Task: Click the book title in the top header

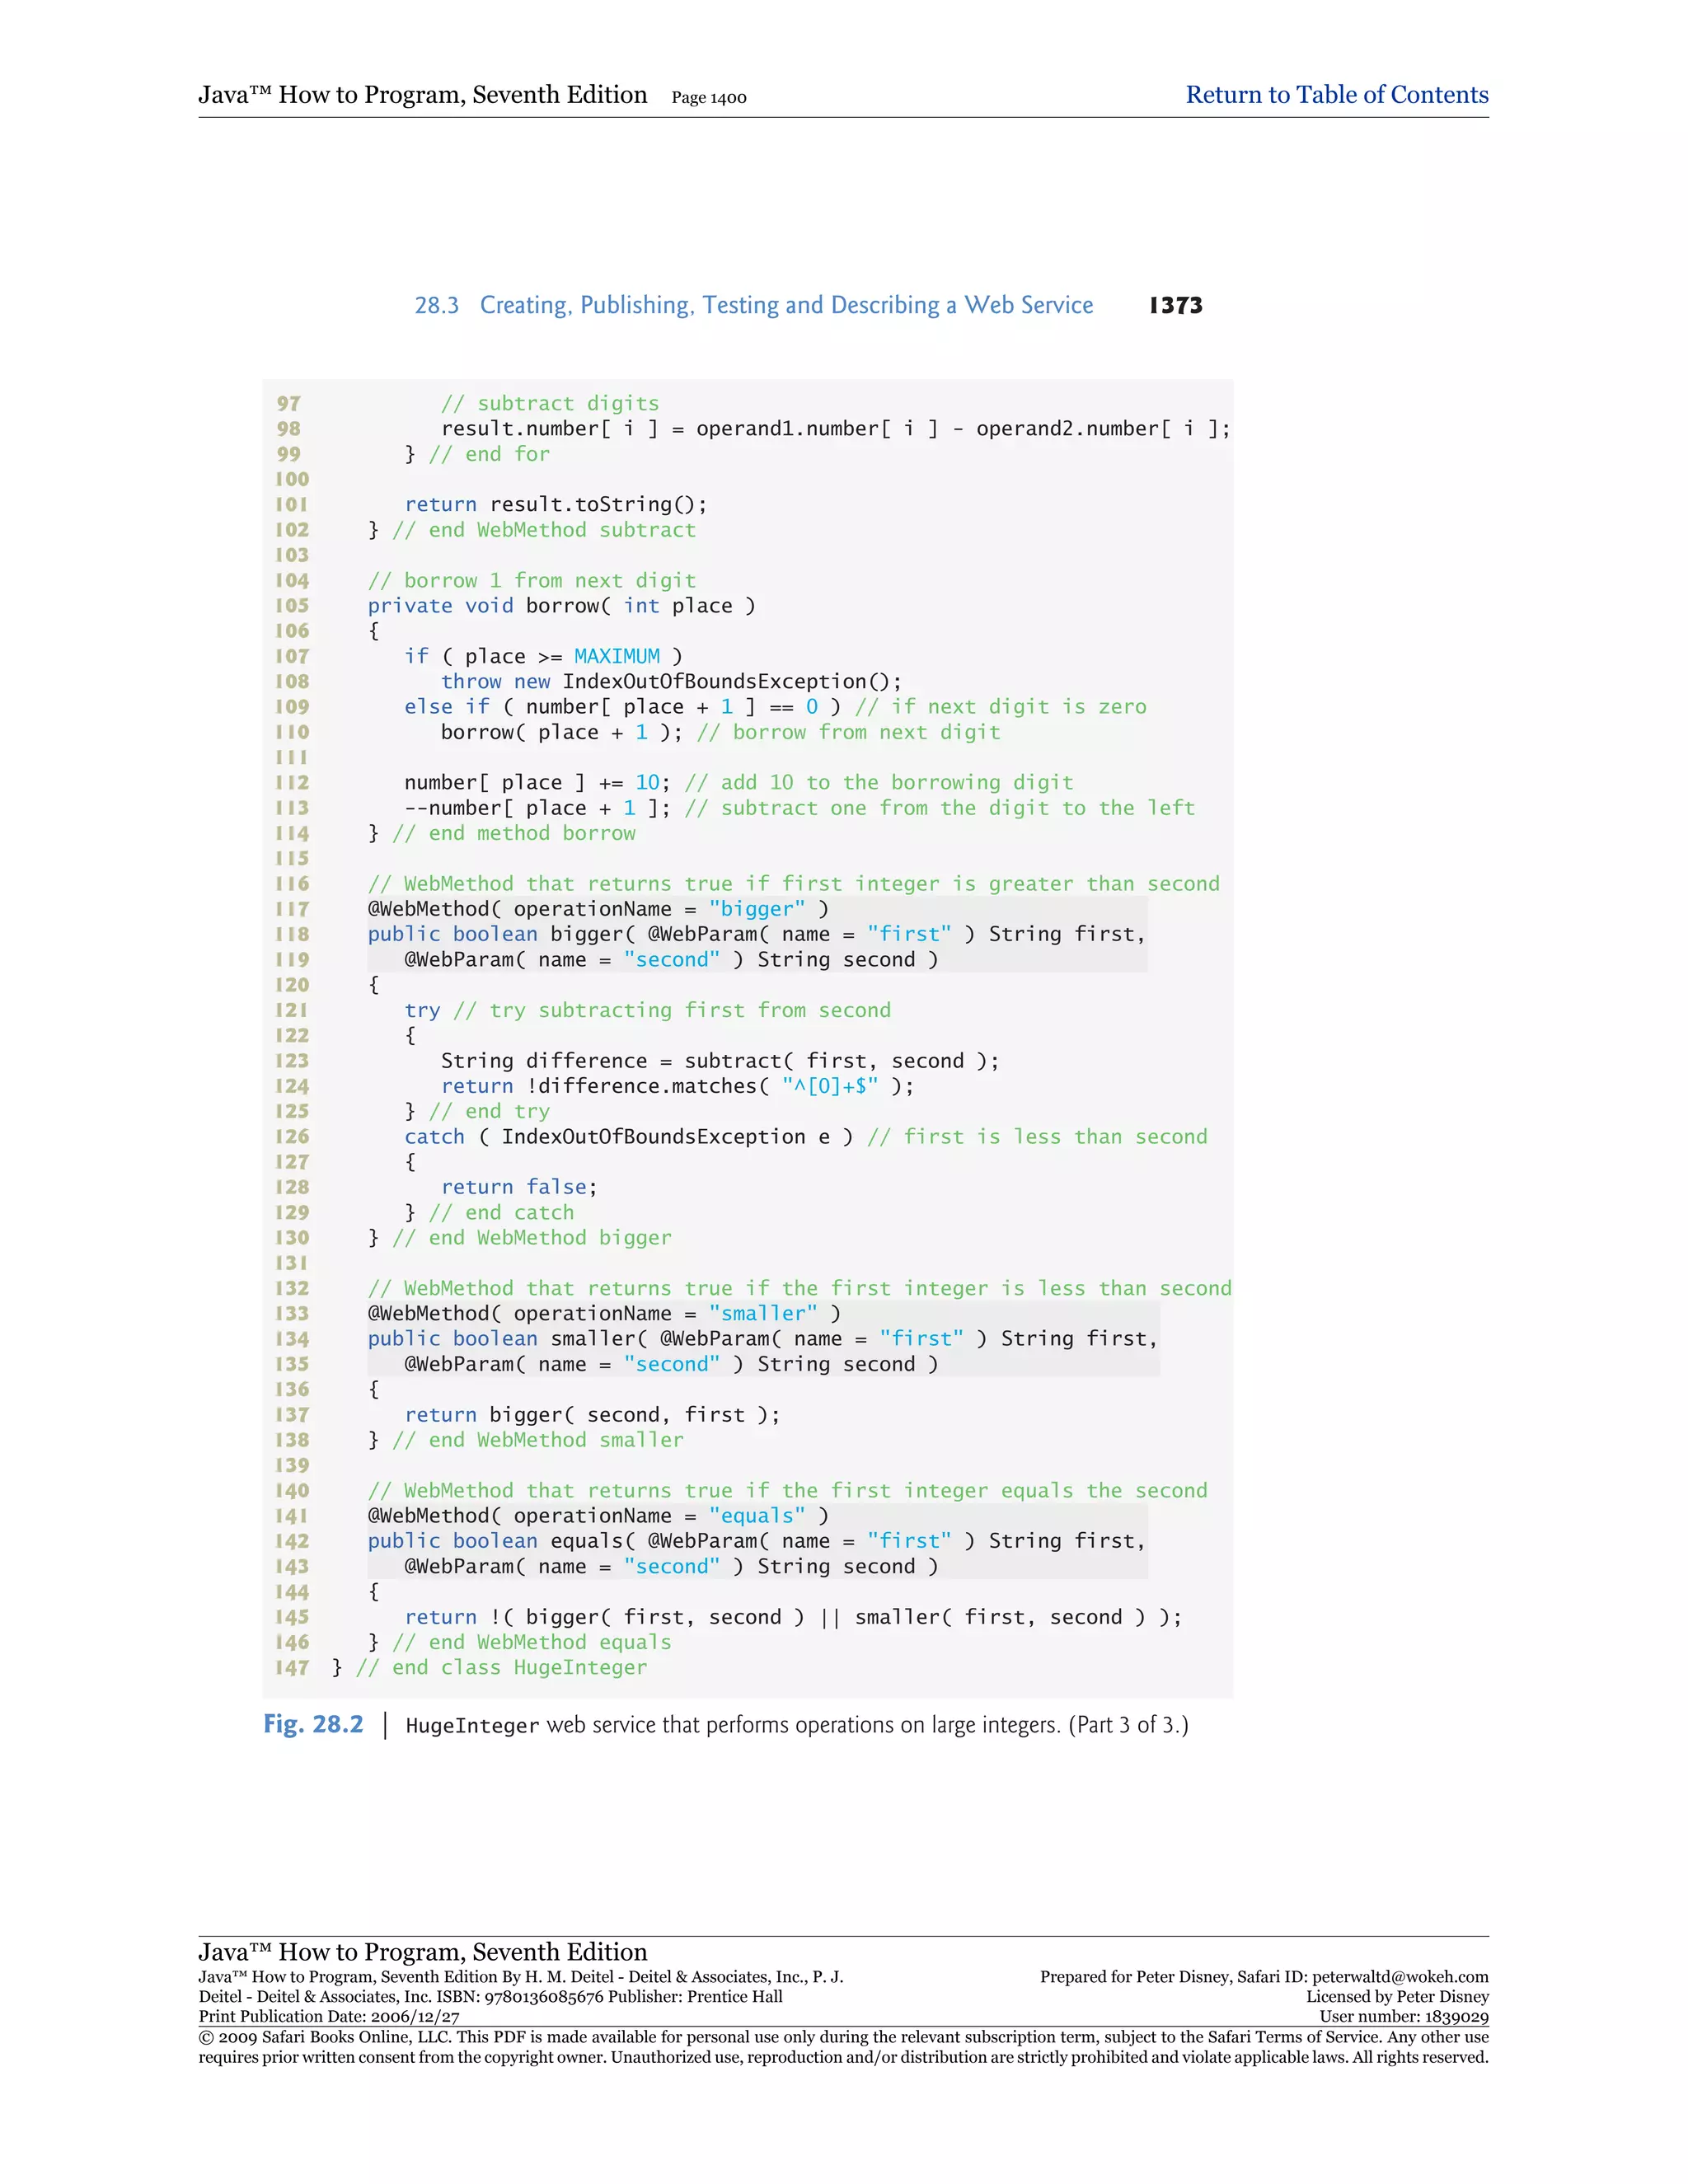Action: click(422, 95)
